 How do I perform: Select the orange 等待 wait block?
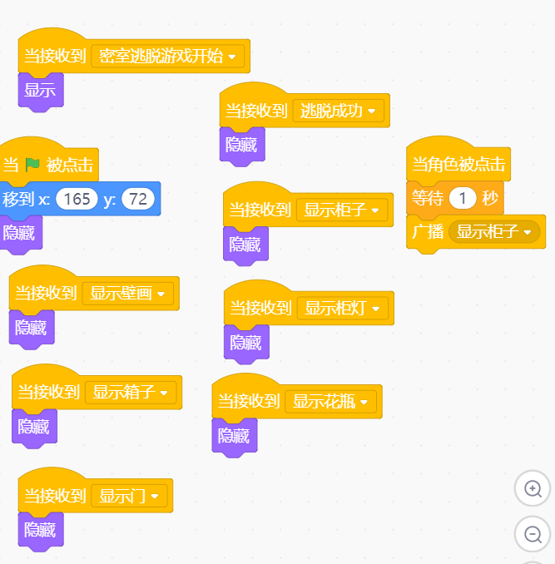coord(455,198)
